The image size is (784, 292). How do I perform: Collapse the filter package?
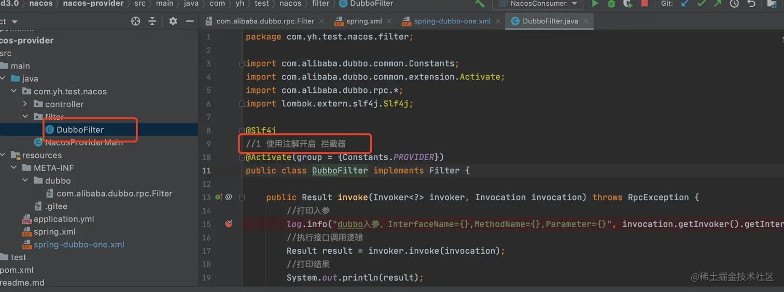click(x=25, y=117)
